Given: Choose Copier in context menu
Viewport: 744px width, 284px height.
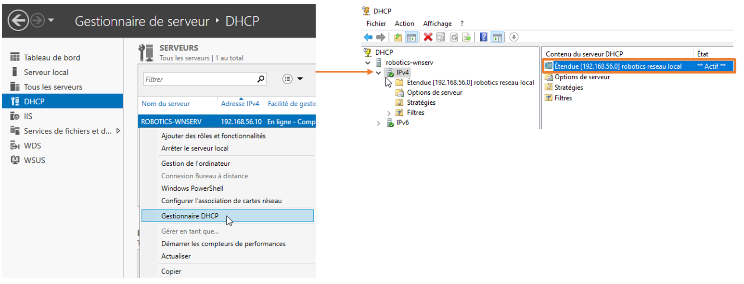Looking at the screenshot, I should (x=171, y=272).
